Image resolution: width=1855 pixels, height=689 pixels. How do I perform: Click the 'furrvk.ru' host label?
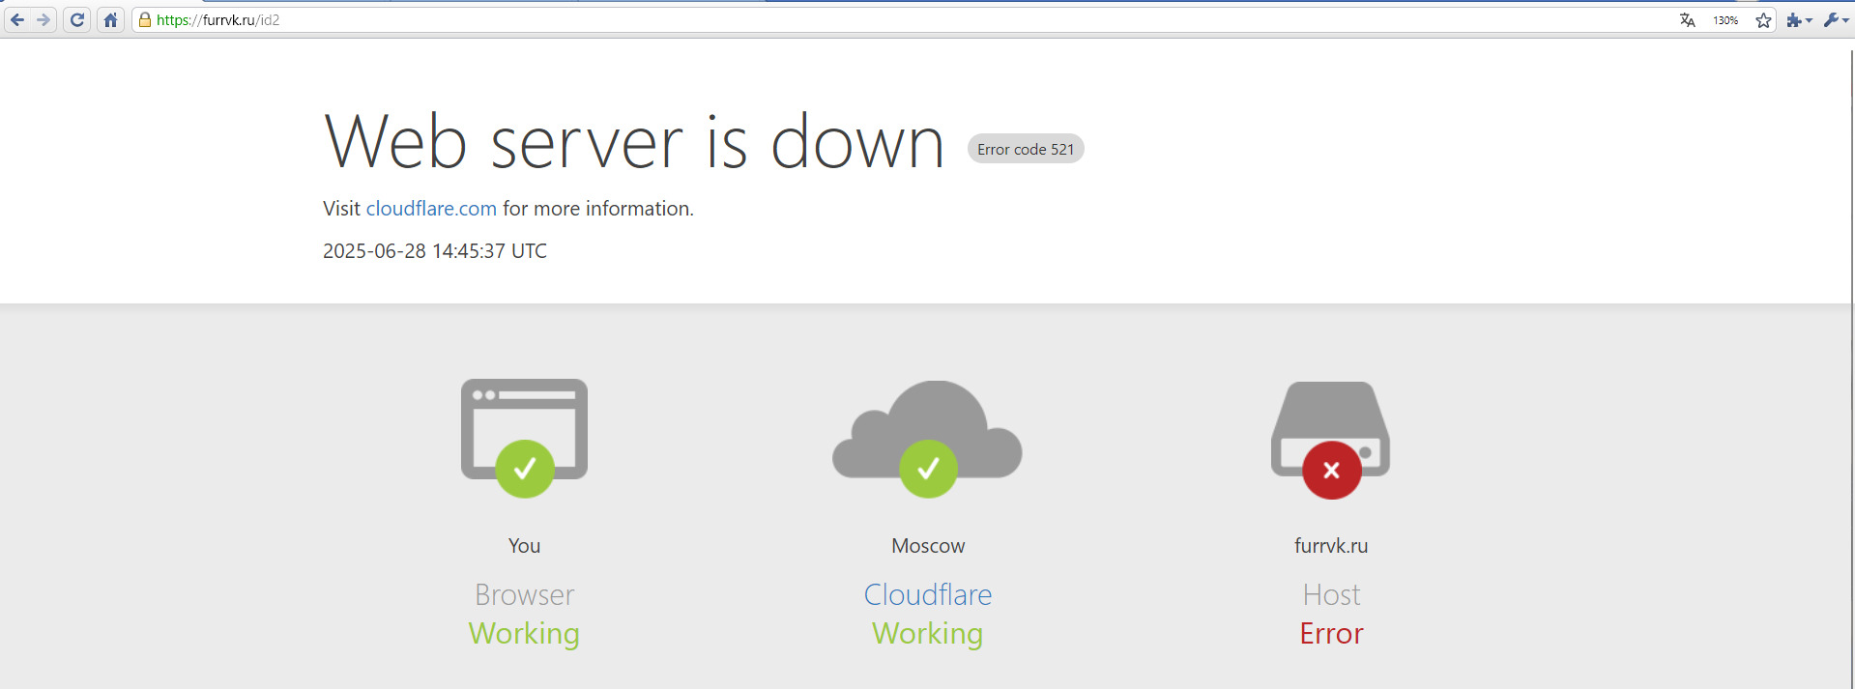tap(1331, 546)
